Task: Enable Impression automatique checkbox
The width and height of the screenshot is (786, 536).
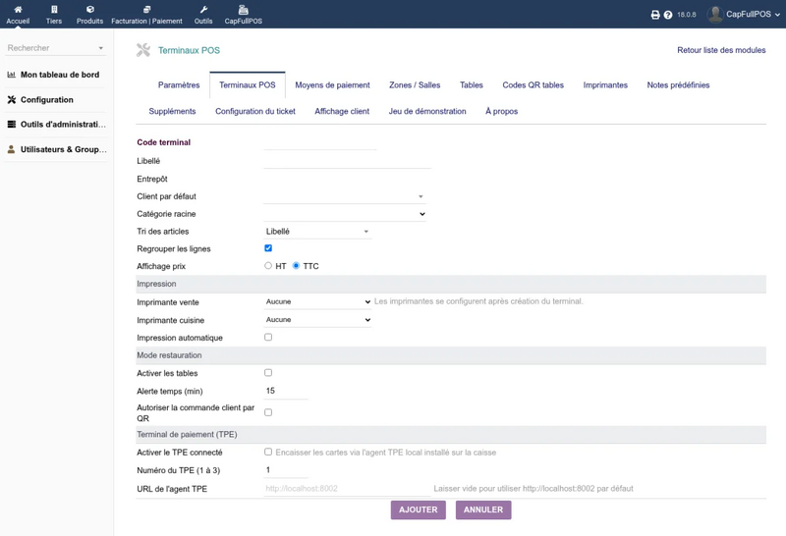Action: click(x=268, y=337)
